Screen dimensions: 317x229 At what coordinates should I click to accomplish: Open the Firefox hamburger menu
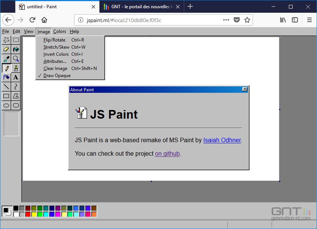click(x=310, y=20)
